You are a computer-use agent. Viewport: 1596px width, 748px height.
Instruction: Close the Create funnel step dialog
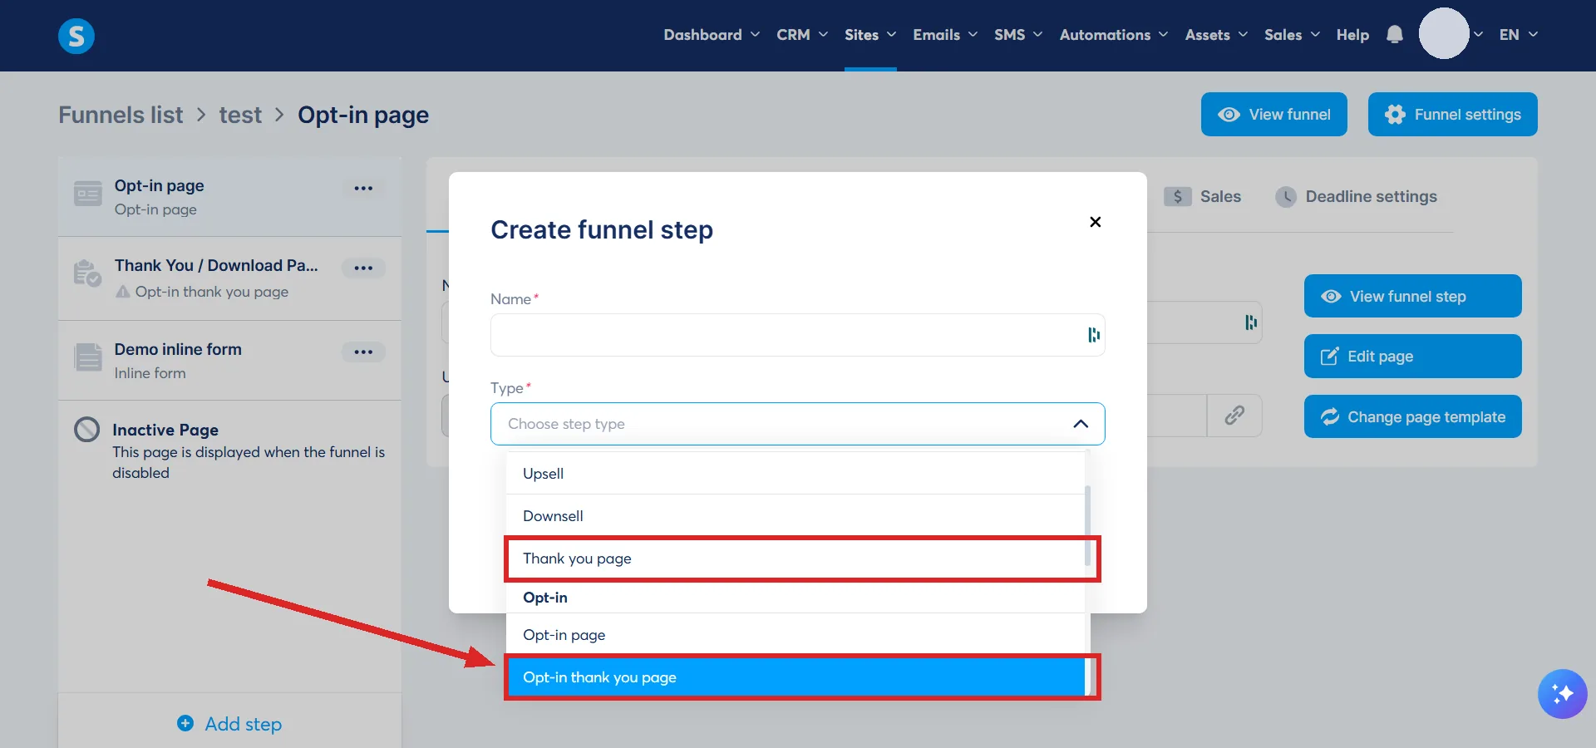pos(1095,222)
